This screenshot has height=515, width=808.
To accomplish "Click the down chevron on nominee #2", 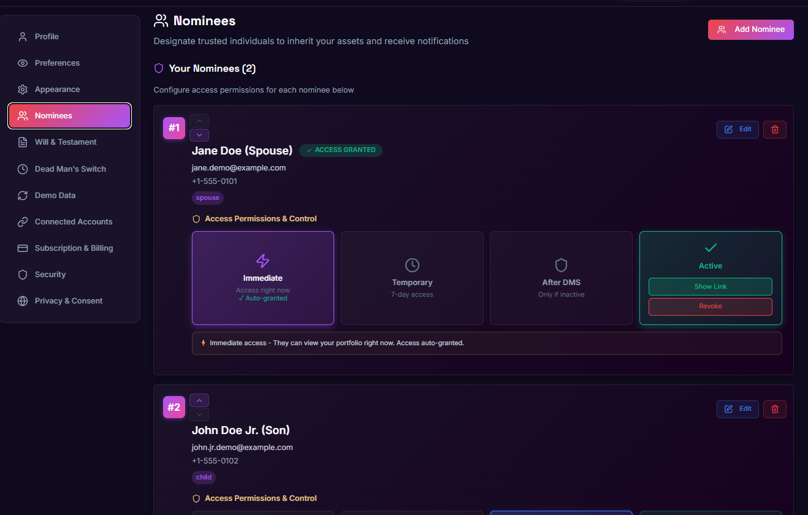I will click(x=199, y=414).
